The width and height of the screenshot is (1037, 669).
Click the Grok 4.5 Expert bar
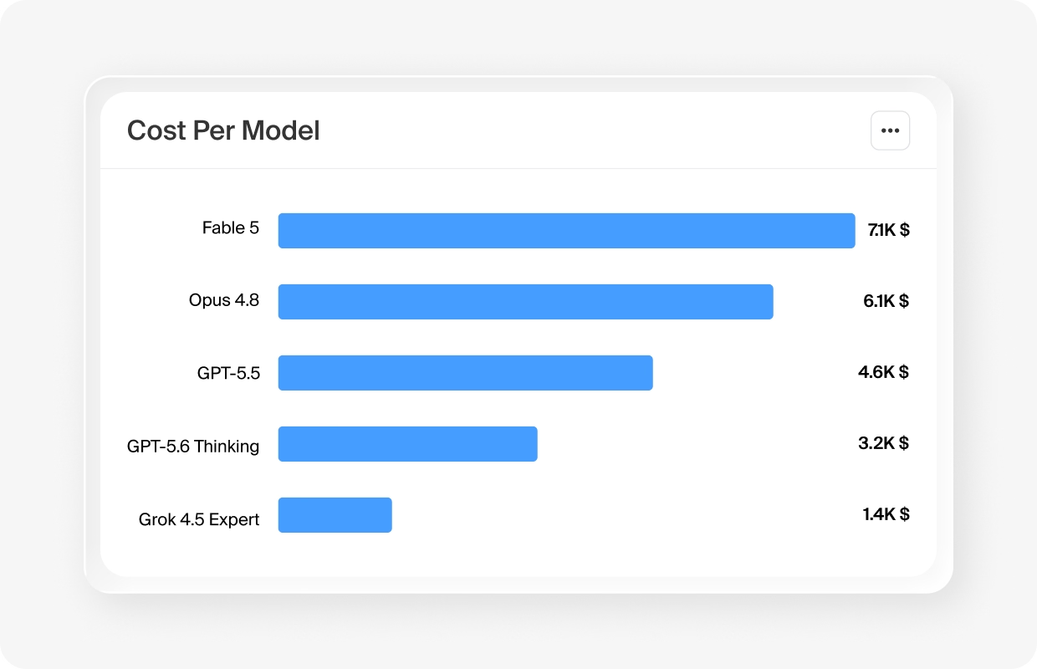(x=335, y=514)
